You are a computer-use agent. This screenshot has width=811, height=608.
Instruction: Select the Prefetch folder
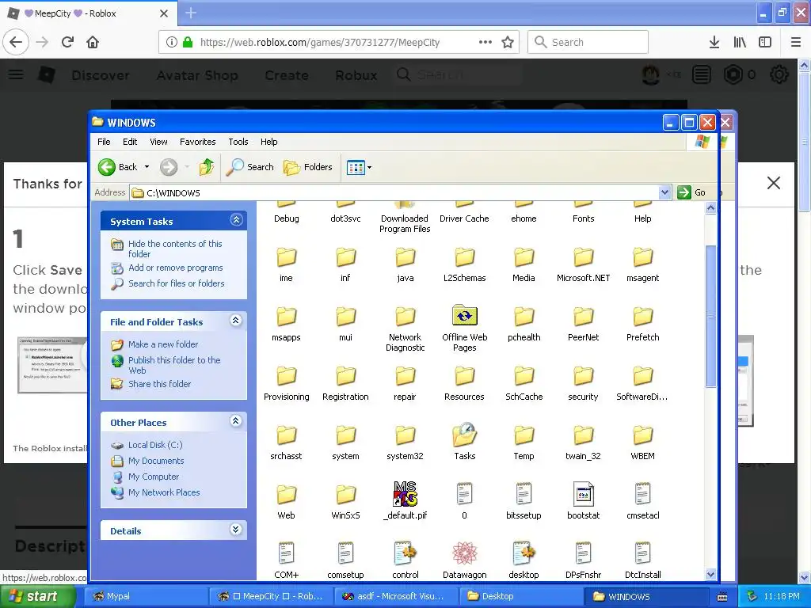(x=643, y=317)
